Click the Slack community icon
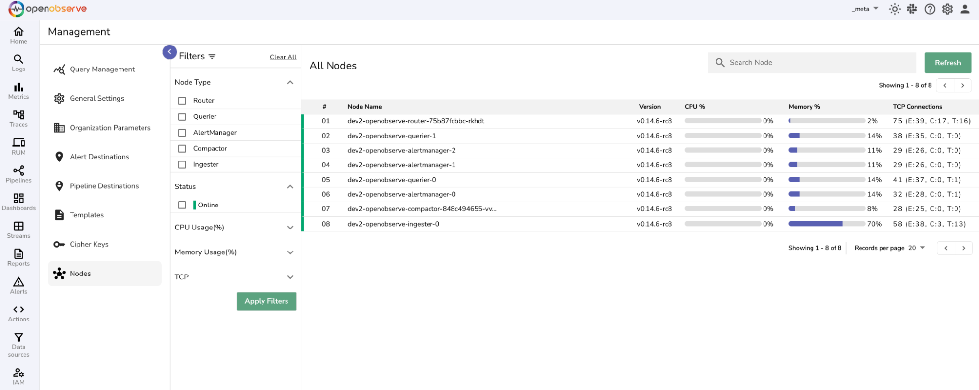 tap(912, 9)
